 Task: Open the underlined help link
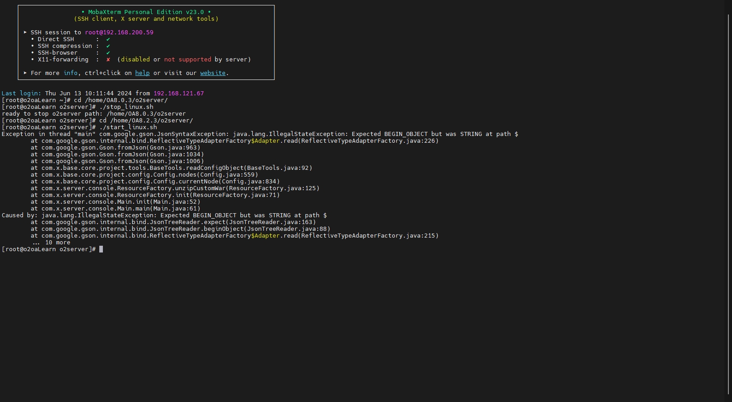pyautogui.click(x=142, y=73)
